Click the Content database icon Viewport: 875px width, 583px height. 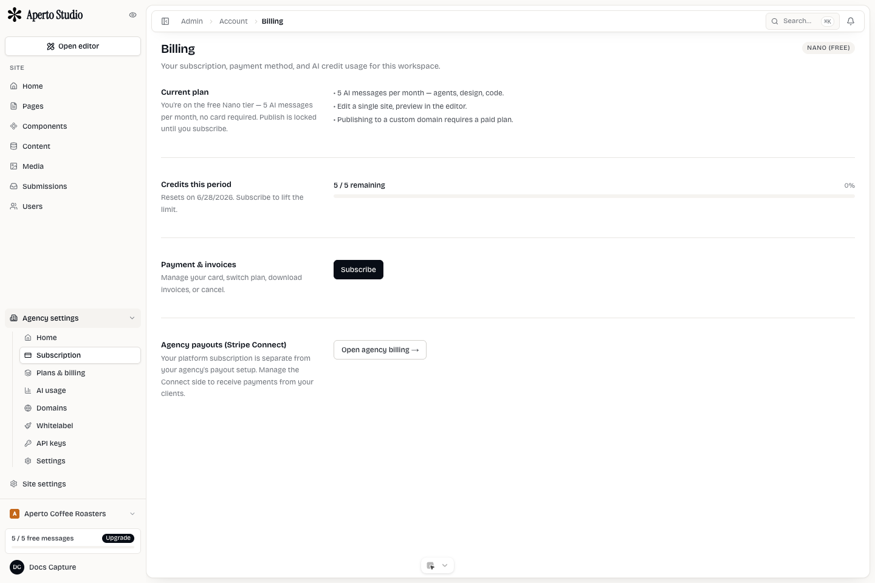pos(14,146)
